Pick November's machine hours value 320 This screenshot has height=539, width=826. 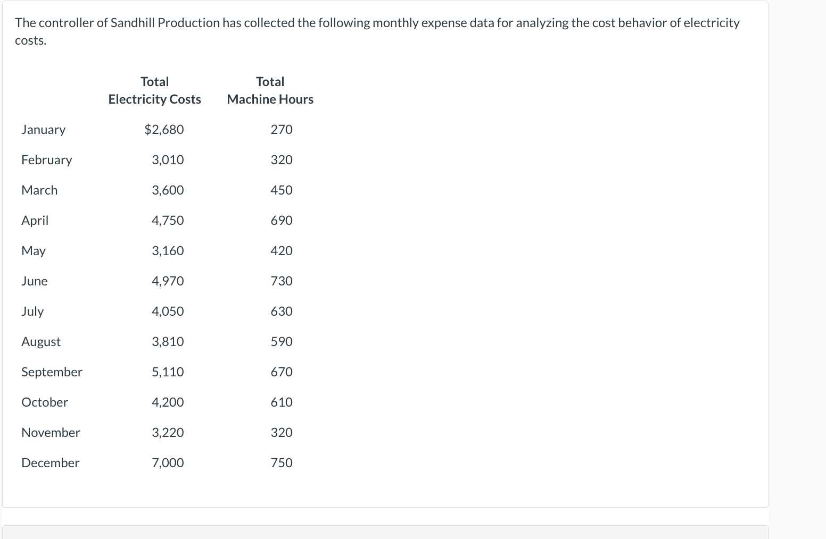pyautogui.click(x=282, y=433)
